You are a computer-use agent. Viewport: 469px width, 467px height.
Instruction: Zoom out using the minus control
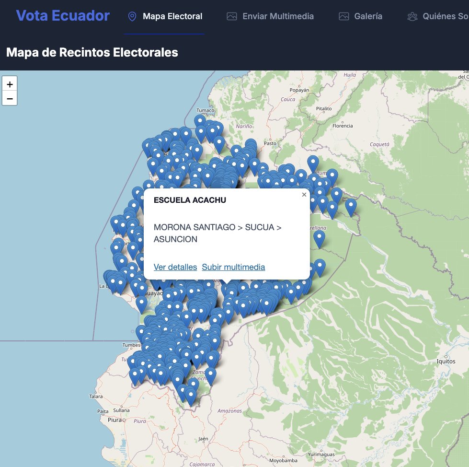(x=9, y=98)
